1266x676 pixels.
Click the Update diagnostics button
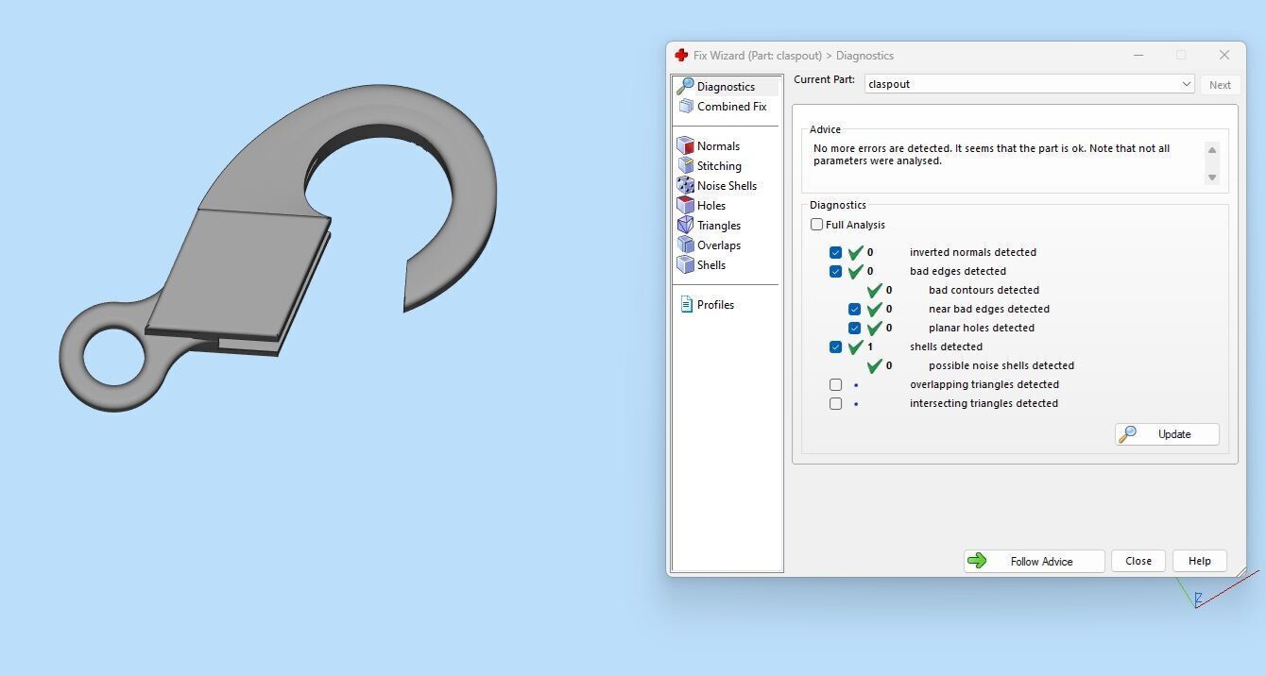[x=1167, y=434]
